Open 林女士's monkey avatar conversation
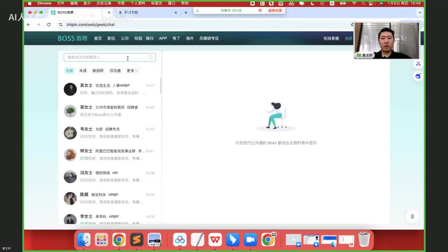 70,155
